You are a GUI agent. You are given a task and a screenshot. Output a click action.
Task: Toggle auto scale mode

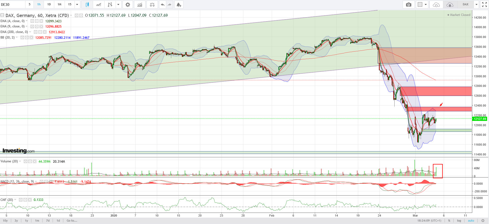(x=471, y=221)
